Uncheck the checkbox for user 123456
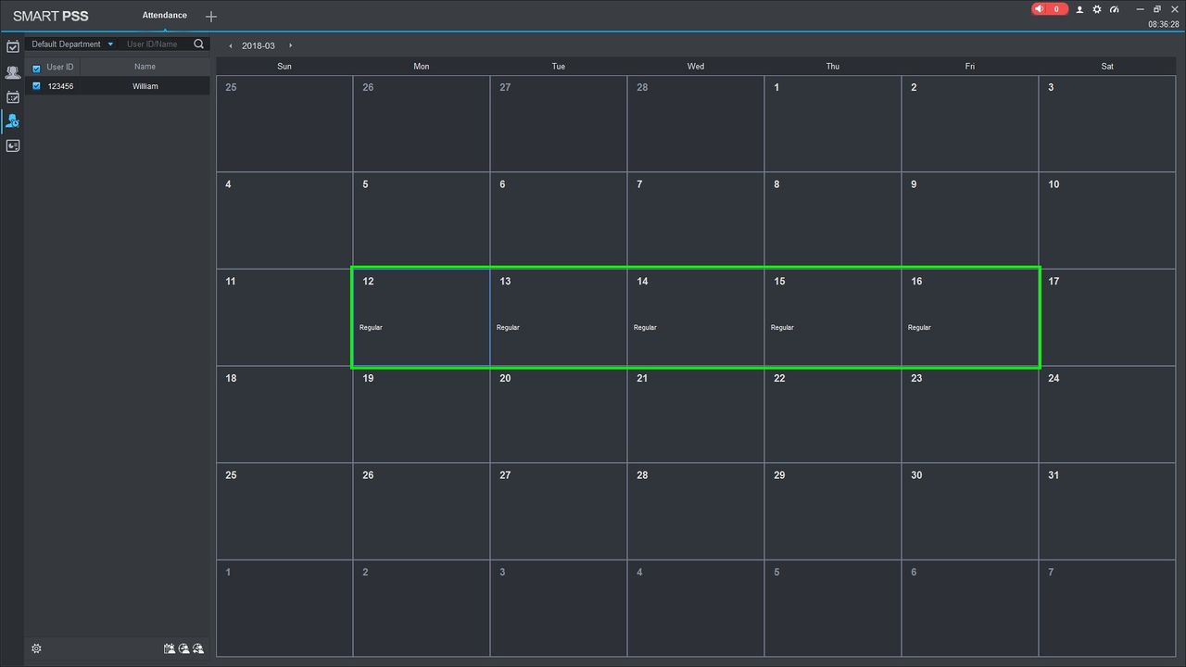The width and height of the screenshot is (1186, 667). pos(36,86)
